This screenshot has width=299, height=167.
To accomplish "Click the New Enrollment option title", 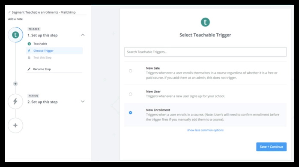I will [158, 110].
